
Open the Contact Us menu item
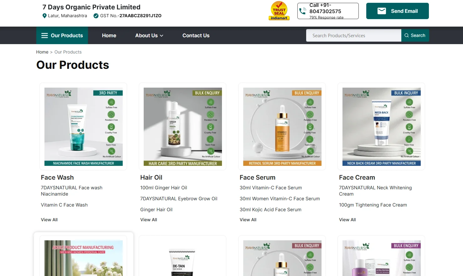tap(196, 36)
